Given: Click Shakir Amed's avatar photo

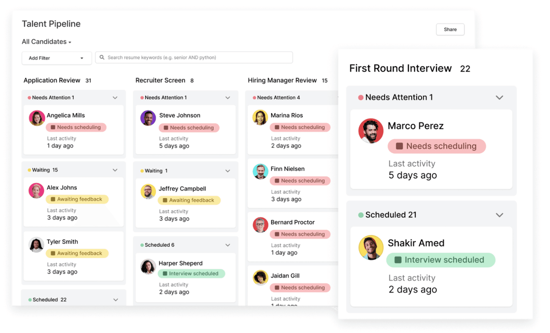Looking at the screenshot, I should click(x=371, y=247).
